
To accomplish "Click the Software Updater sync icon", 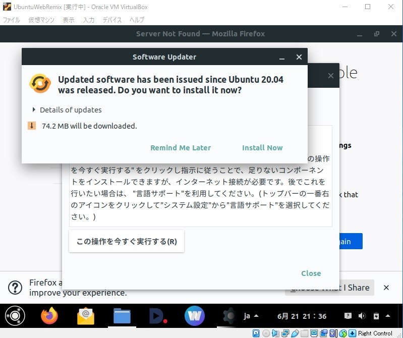I will [x=40, y=83].
